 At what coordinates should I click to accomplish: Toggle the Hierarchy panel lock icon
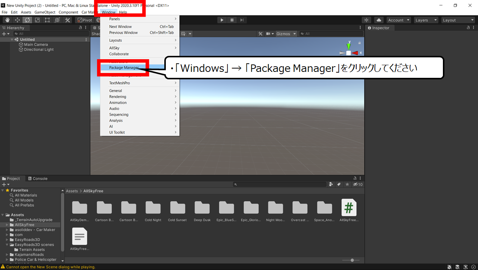coord(80,28)
